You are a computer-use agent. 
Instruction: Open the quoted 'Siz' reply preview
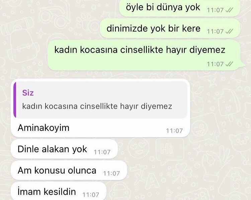tap(100, 100)
